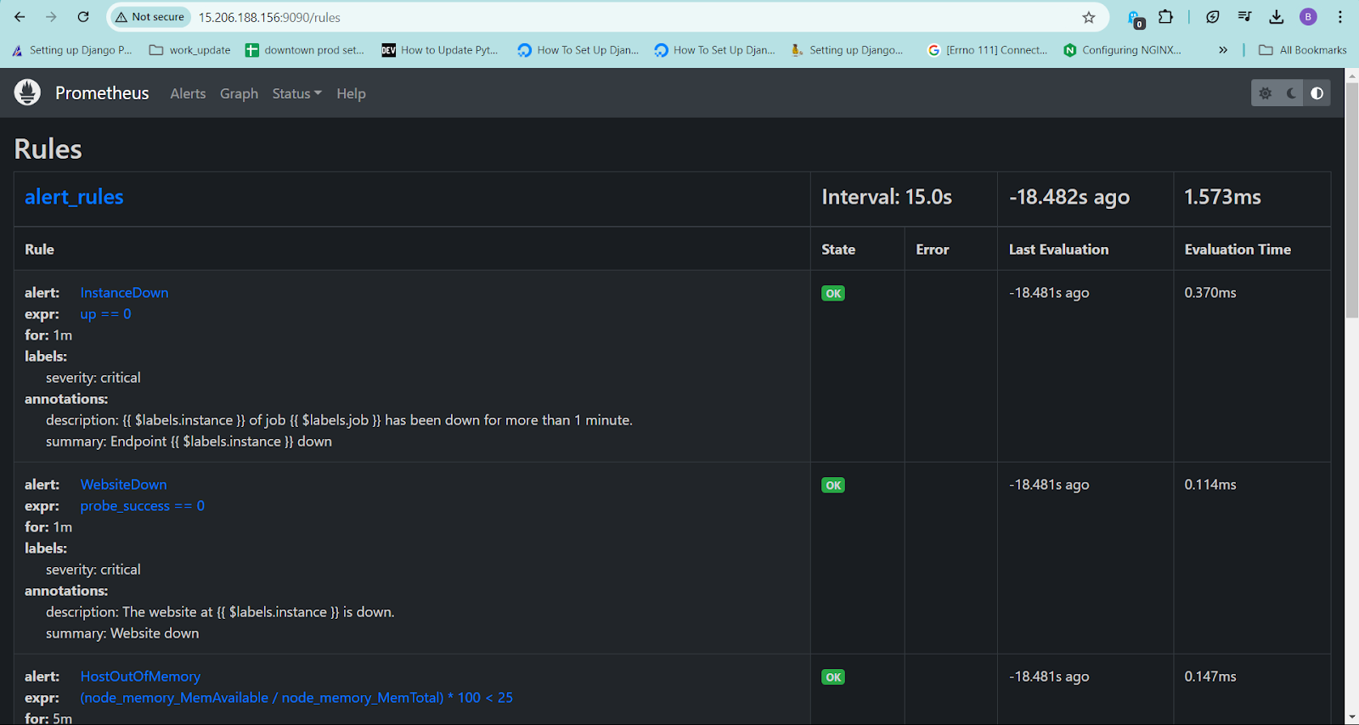Open the Status dropdown menu

(296, 93)
